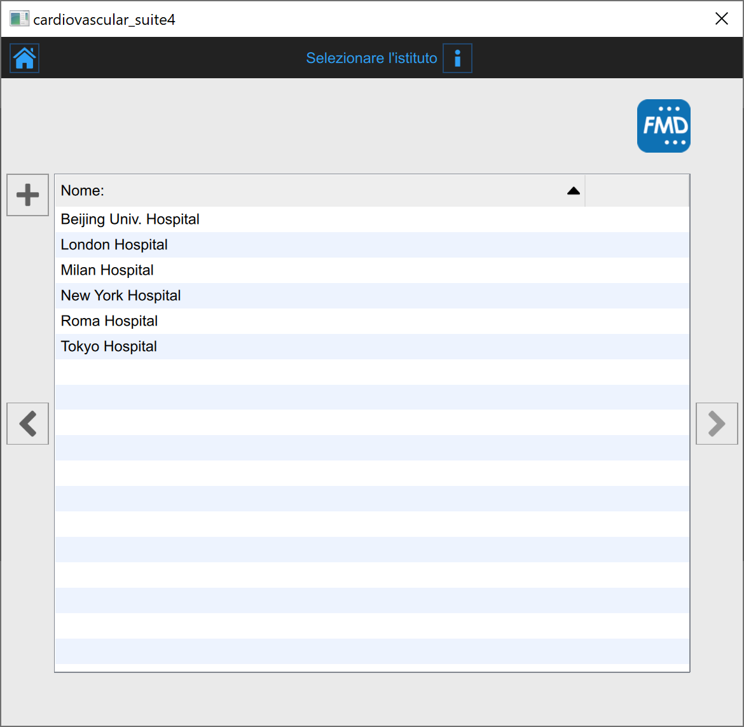Viewport: 744px width, 727px height.
Task: Pick New York Hospital
Action: tap(121, 296)
